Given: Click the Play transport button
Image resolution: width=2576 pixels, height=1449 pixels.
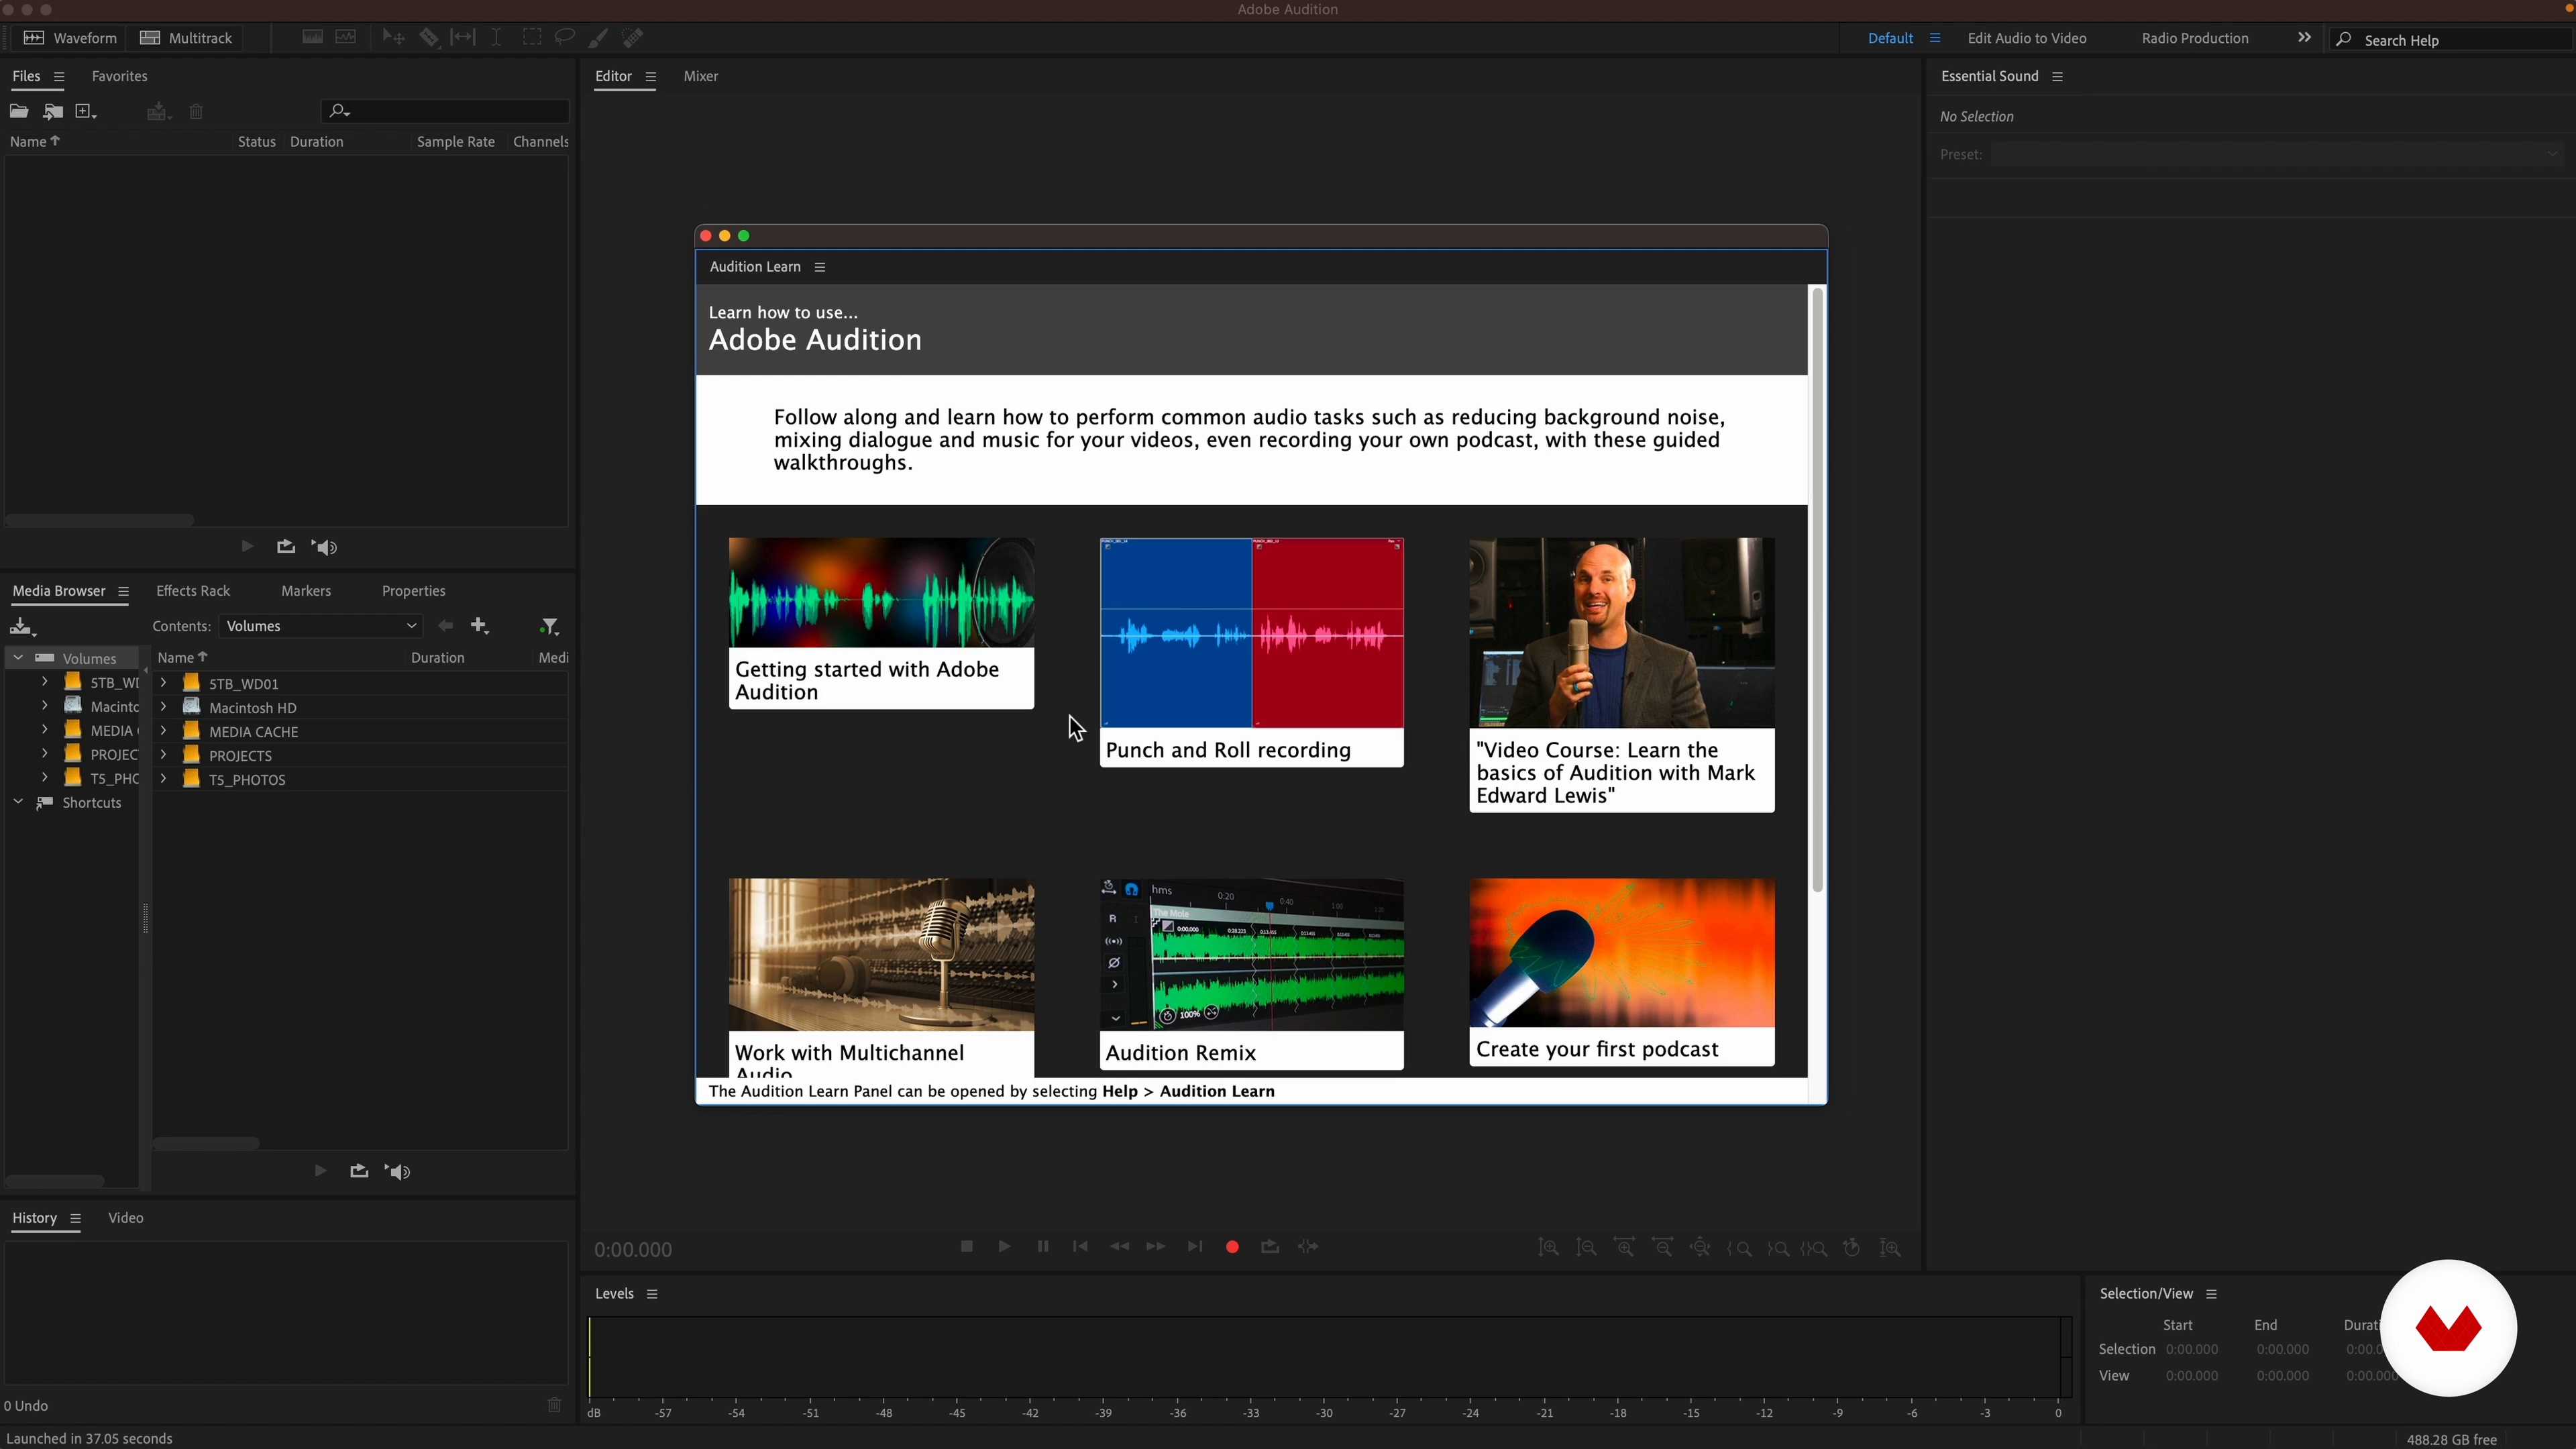Looking at the screenshot, I should [1004, 1247].
